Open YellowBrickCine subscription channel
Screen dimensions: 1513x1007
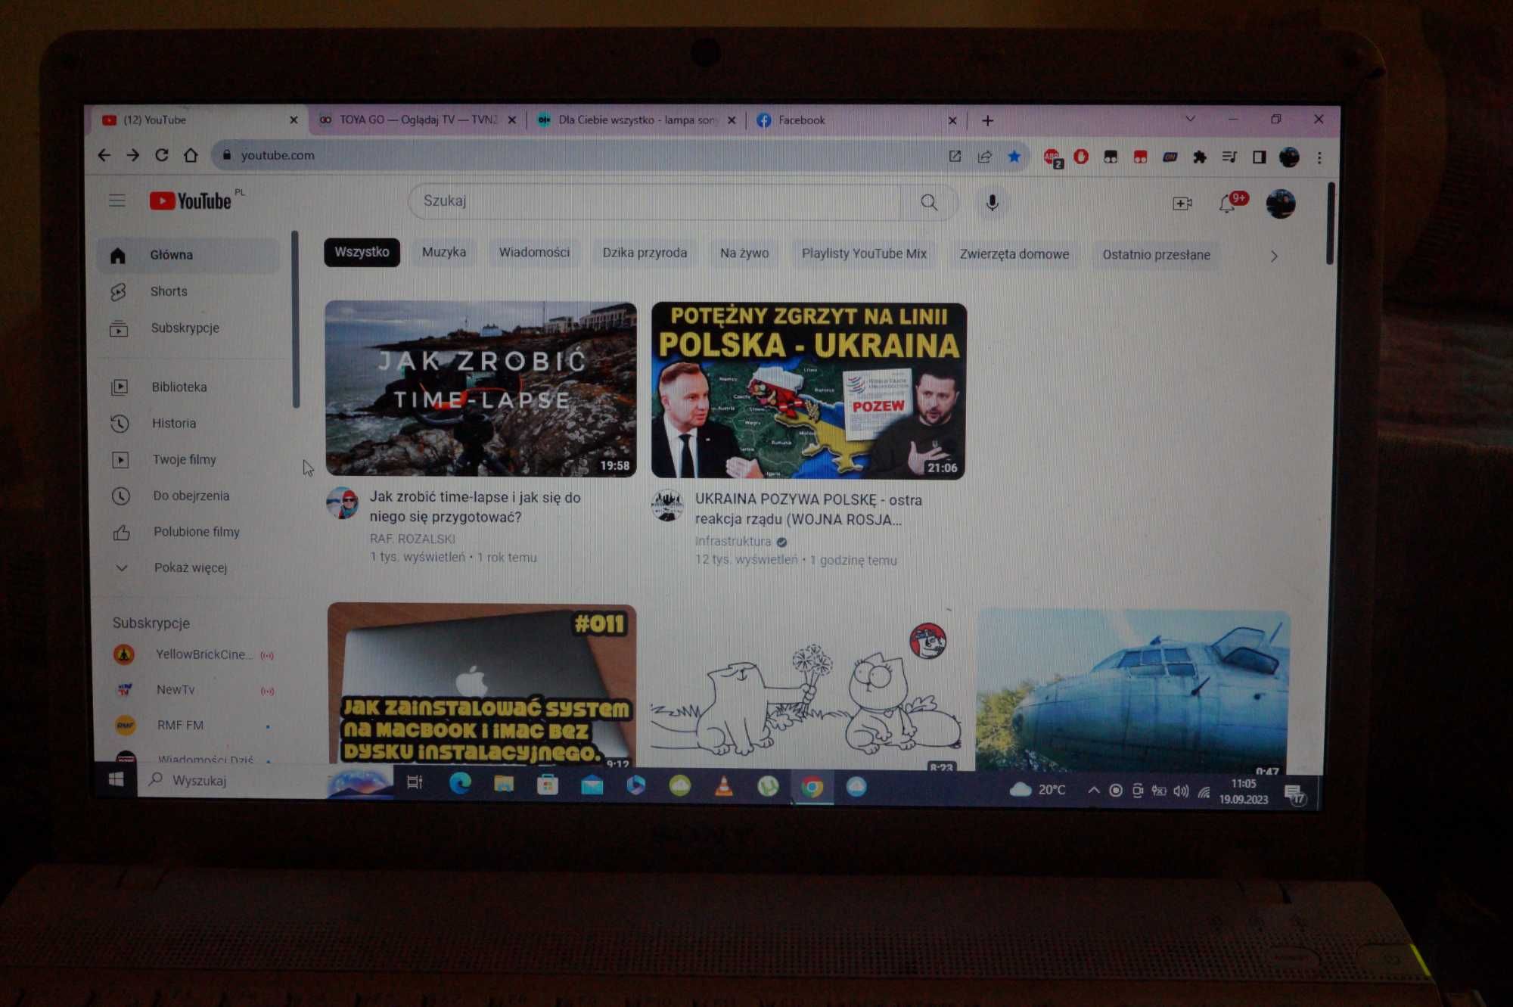(x=193, y=654)
